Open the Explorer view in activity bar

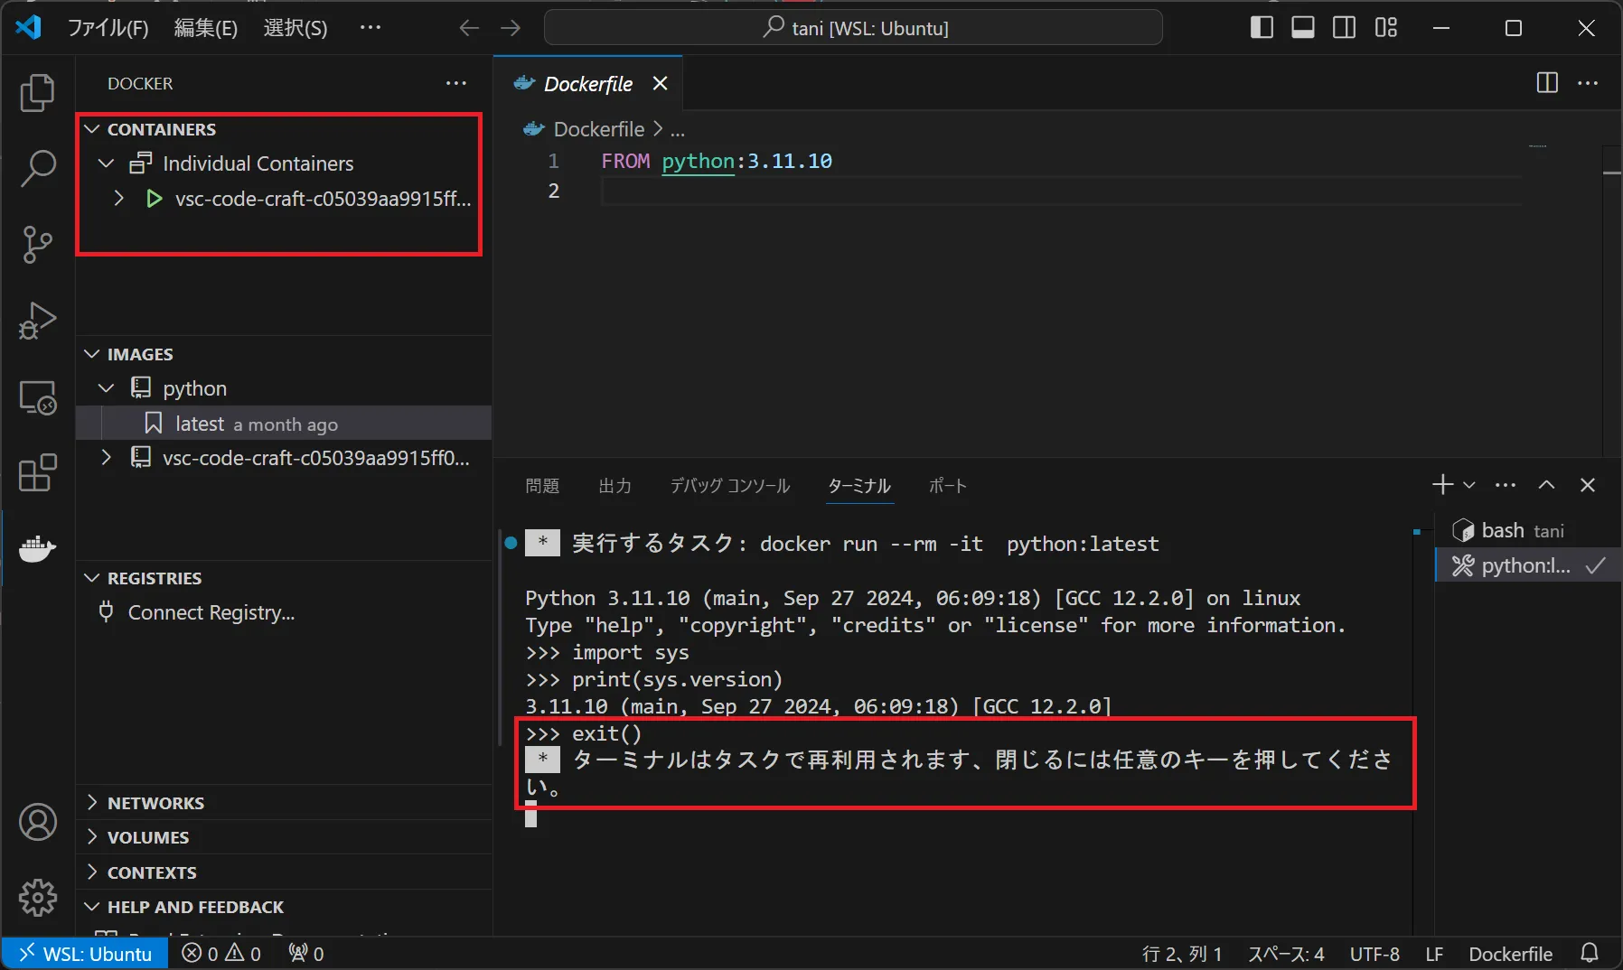pos(37,93)
